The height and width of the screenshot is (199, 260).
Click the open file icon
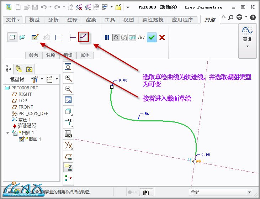click(x=27, y=7)
